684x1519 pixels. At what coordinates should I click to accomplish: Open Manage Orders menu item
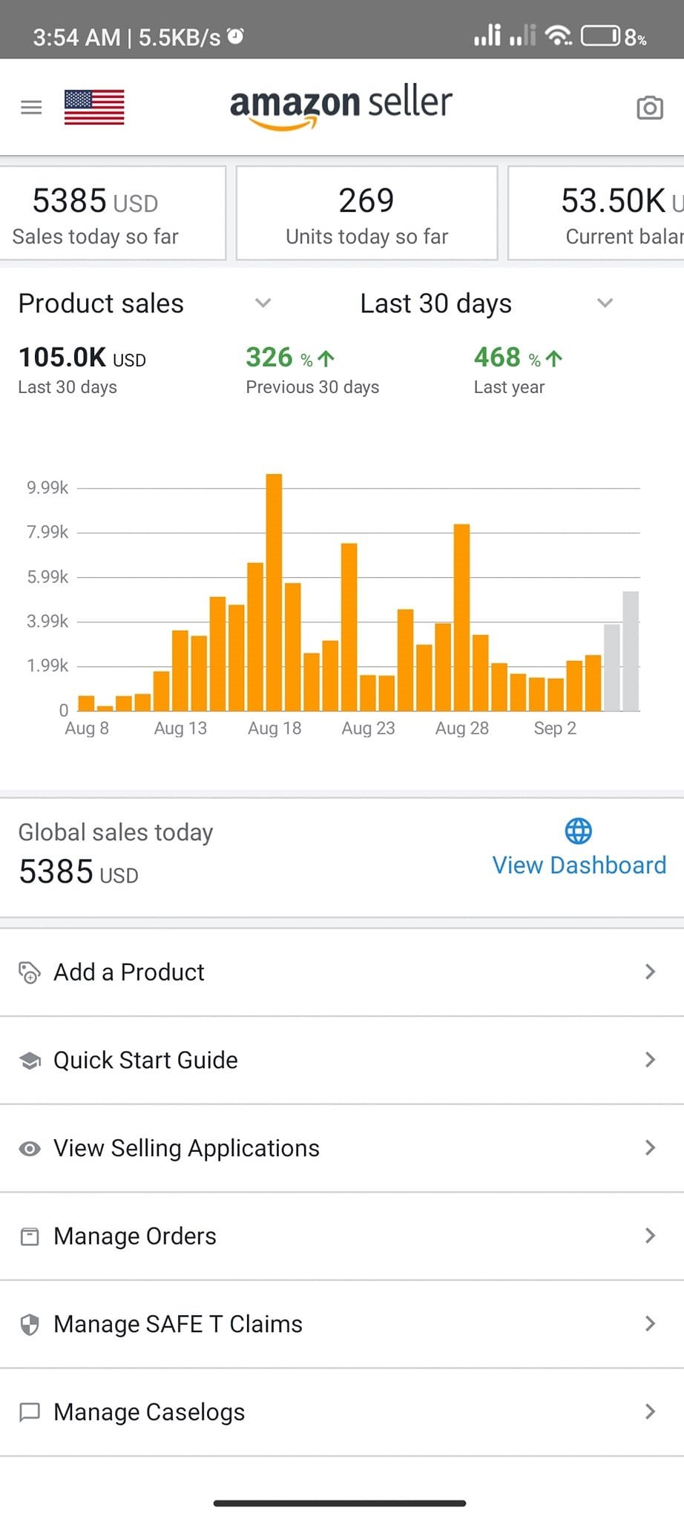tap(135, 1236)
